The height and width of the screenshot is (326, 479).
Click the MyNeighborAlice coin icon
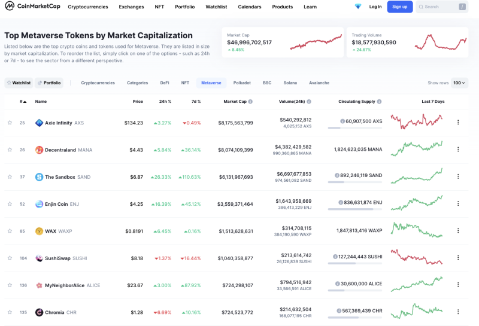coord(39,285)
